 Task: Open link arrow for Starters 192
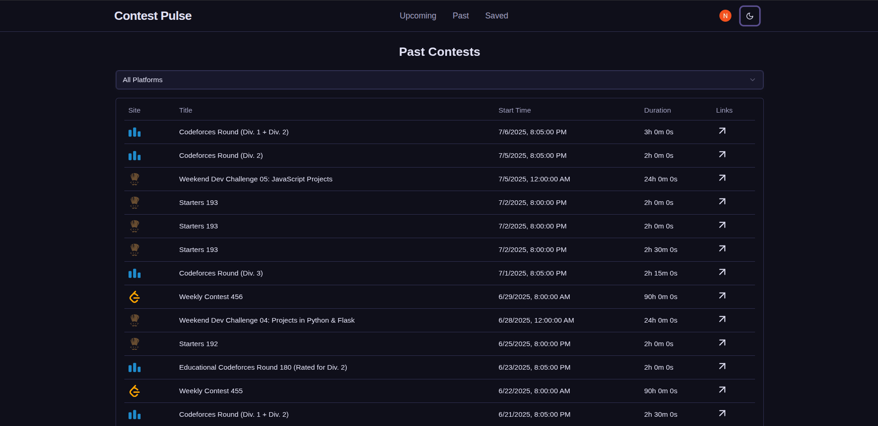click(722, 343)
